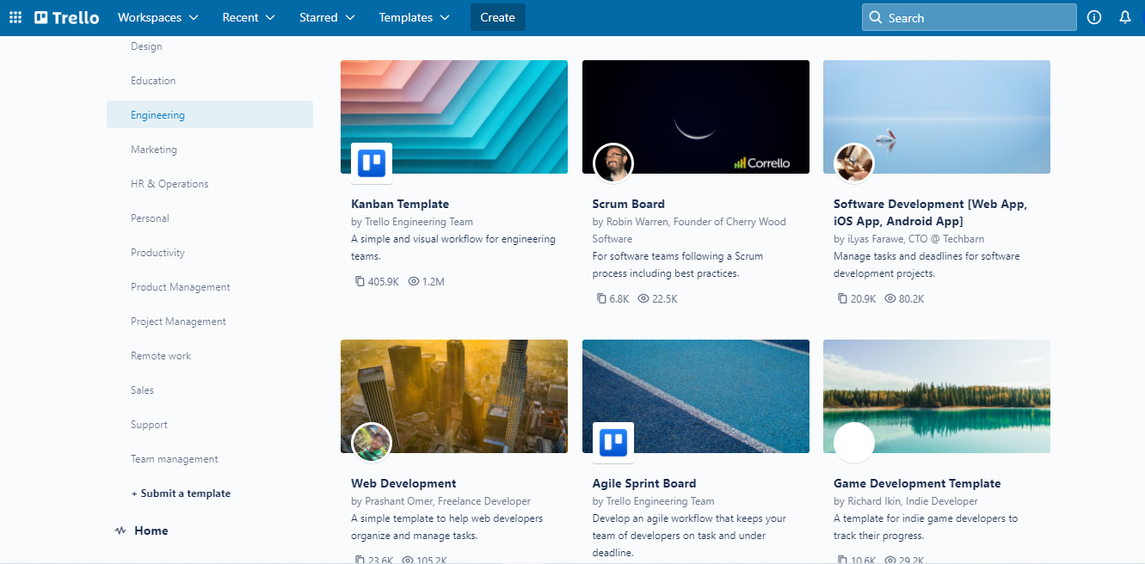Select the Design category
Image resolution: width=1145 pixels, height=564 pixels.
pyautogui.click(x=146, y=46)
